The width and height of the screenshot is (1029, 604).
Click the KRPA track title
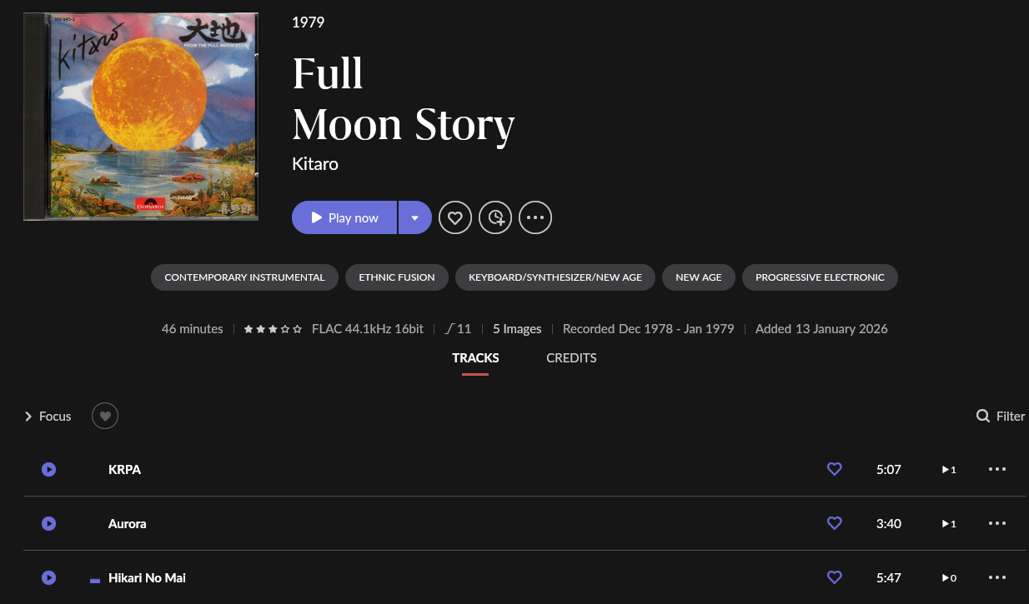tap(125, 470)
